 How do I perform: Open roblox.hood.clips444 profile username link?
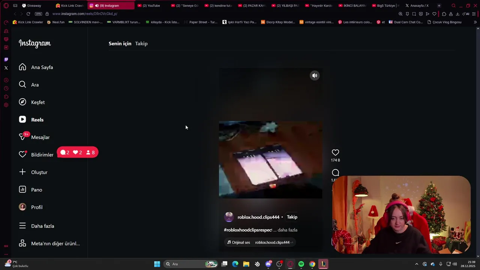coord(258,217)
